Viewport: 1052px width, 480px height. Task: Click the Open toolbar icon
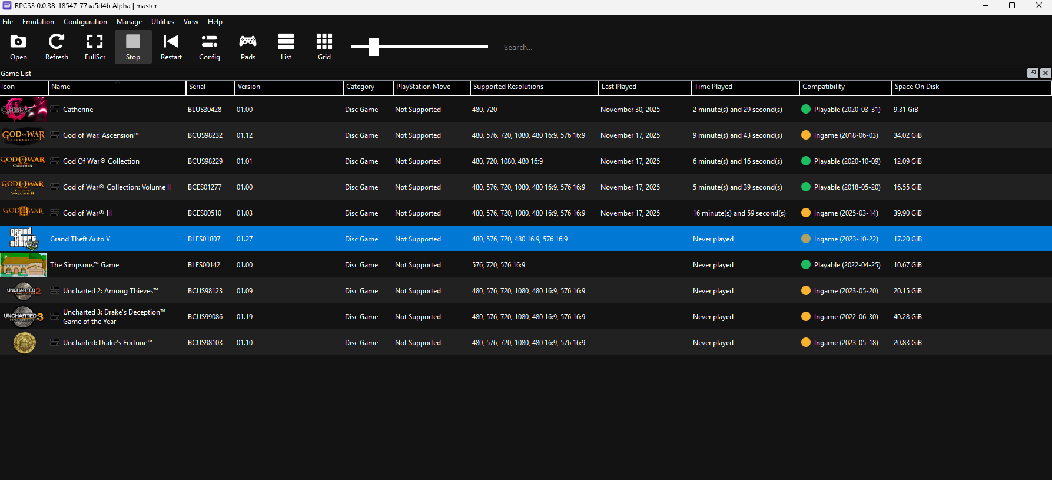click(x=18, y=47)
